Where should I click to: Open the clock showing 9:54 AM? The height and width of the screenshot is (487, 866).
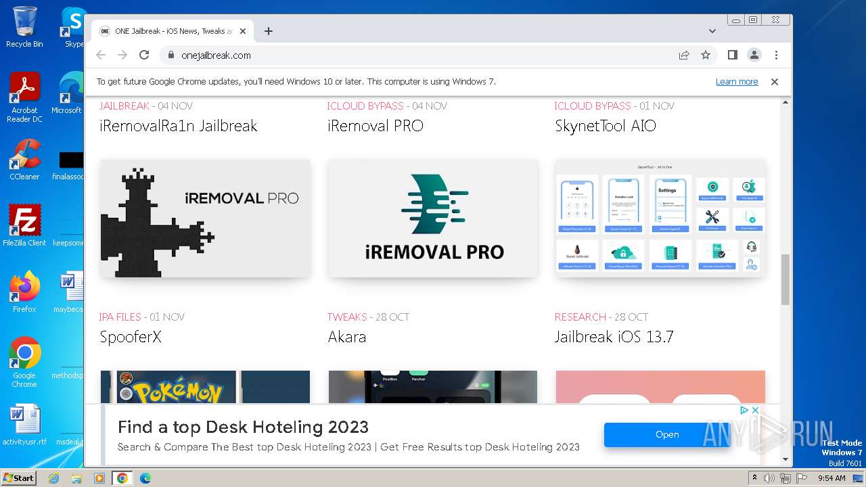pos(831,478)
